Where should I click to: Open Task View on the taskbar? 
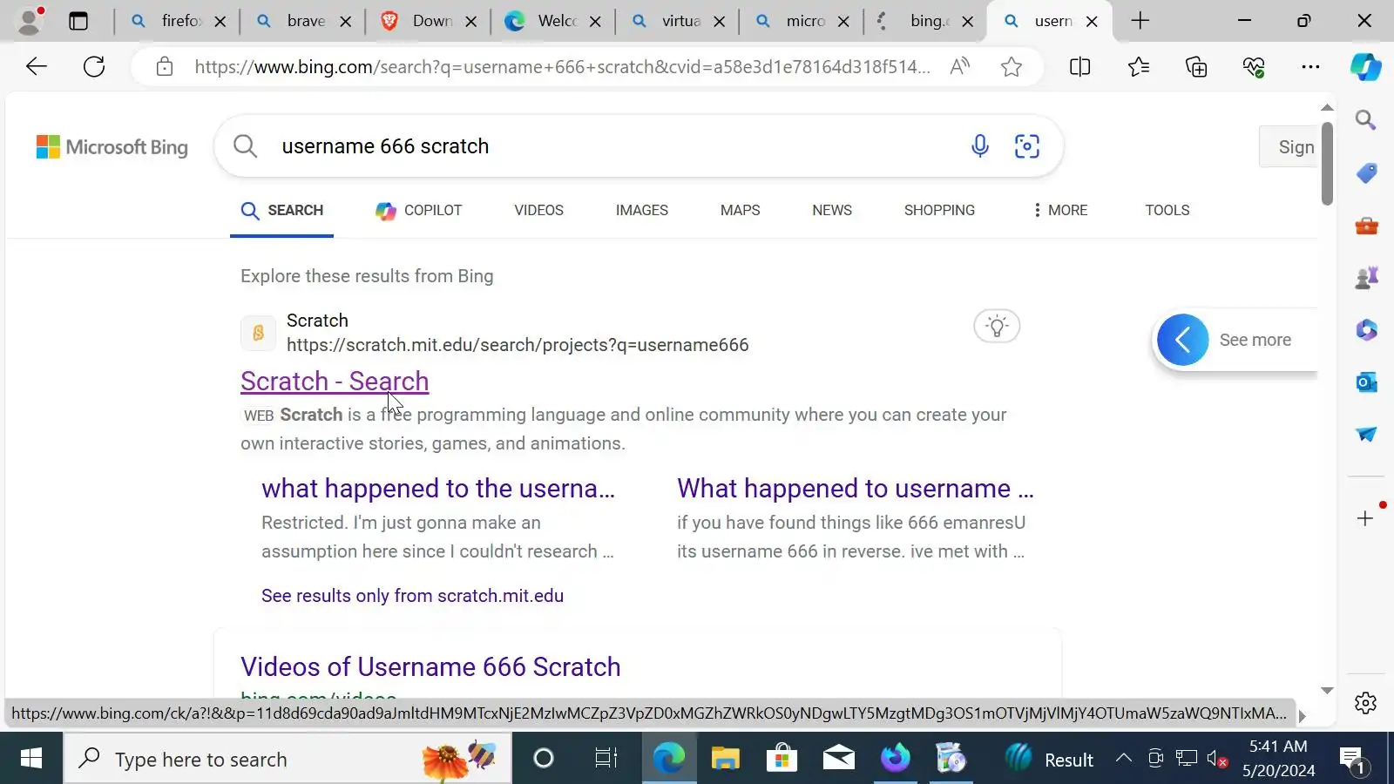[606, 759]
